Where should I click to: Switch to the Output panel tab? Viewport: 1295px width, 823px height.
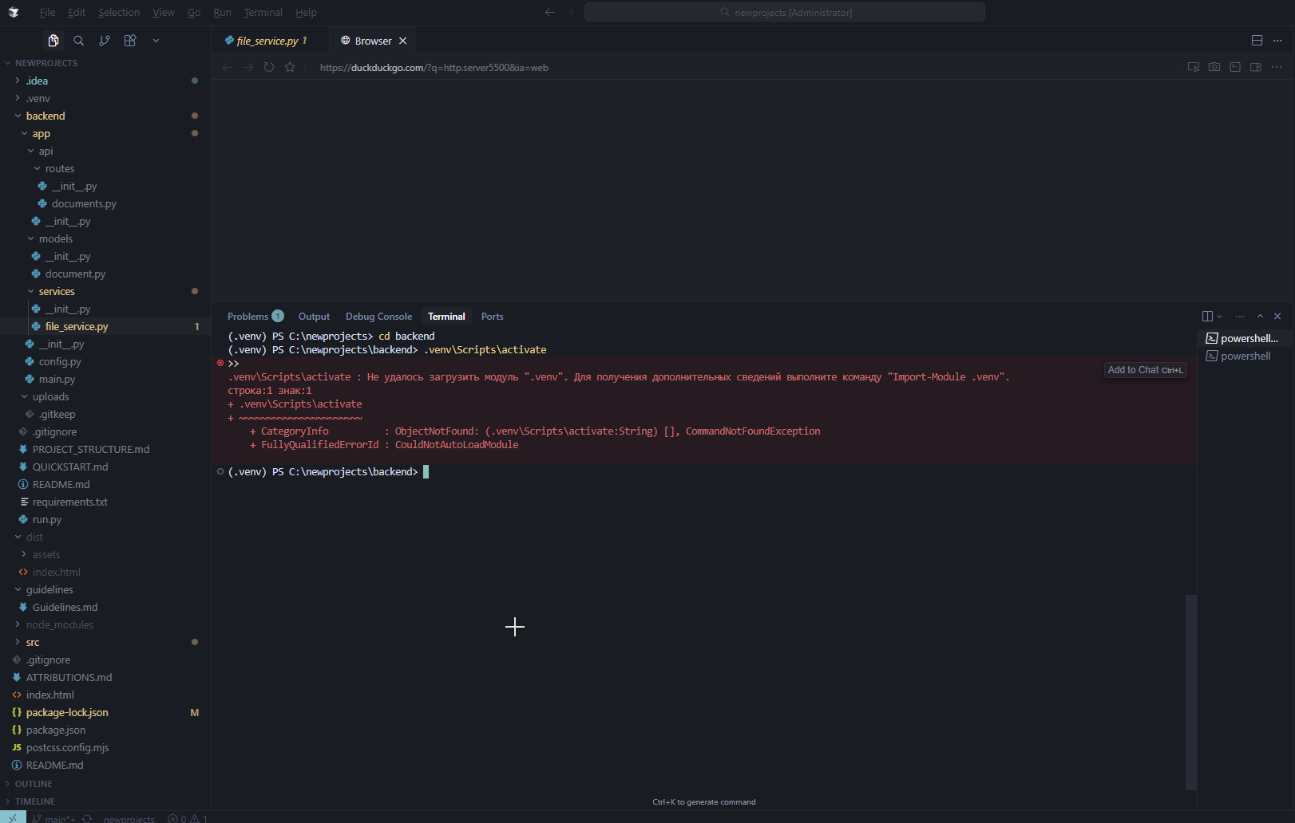point(314,317)
